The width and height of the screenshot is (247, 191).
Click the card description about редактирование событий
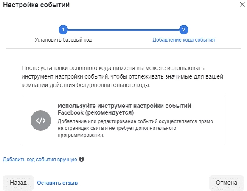click(x=135, y=128)
